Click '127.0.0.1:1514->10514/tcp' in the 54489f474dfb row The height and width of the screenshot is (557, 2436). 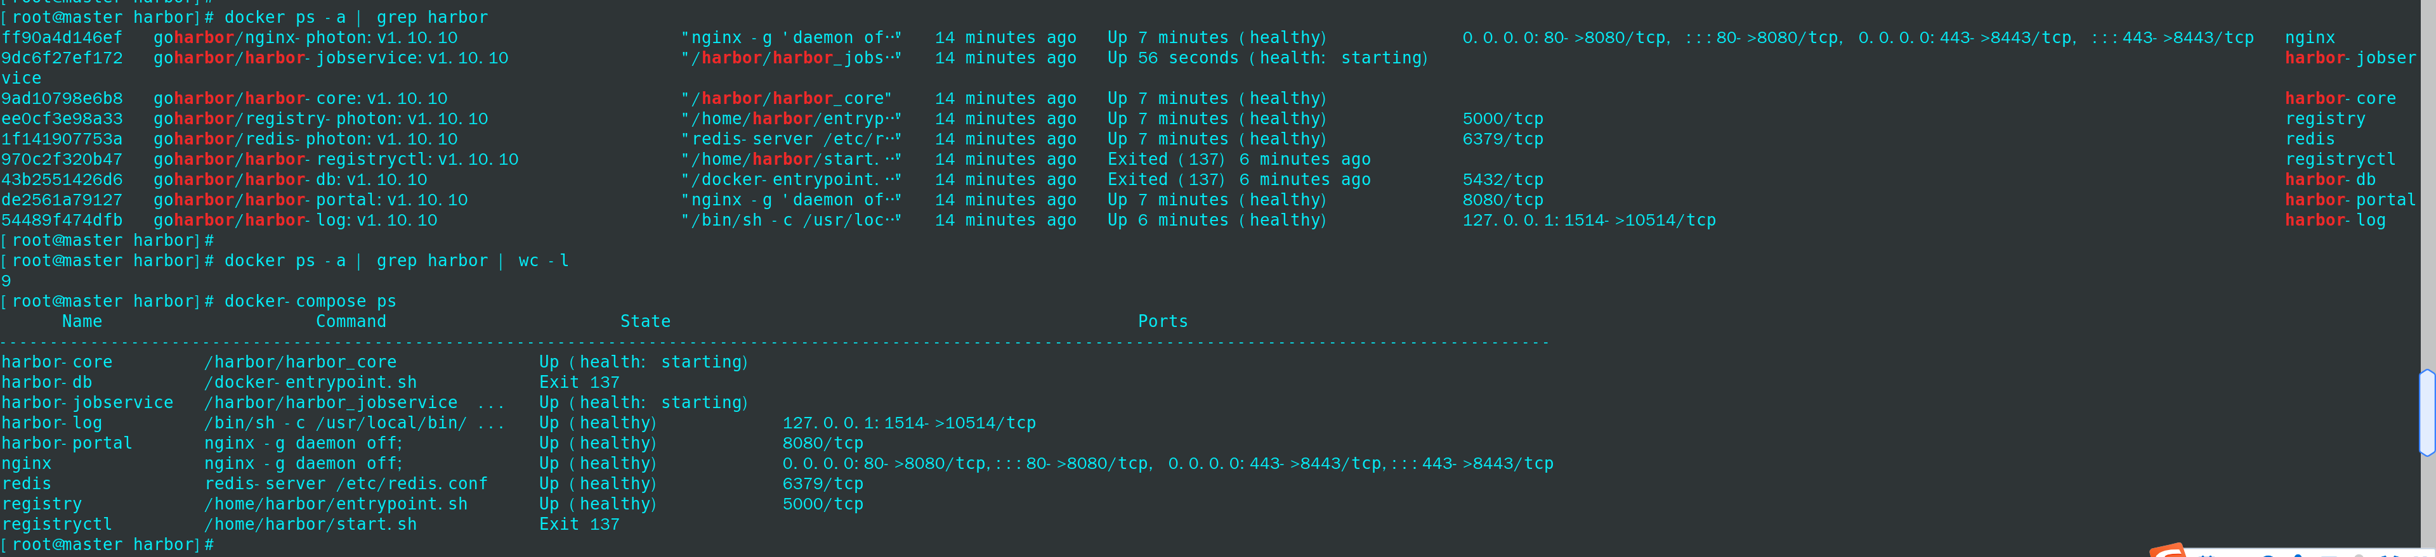tap(1588, 220)
